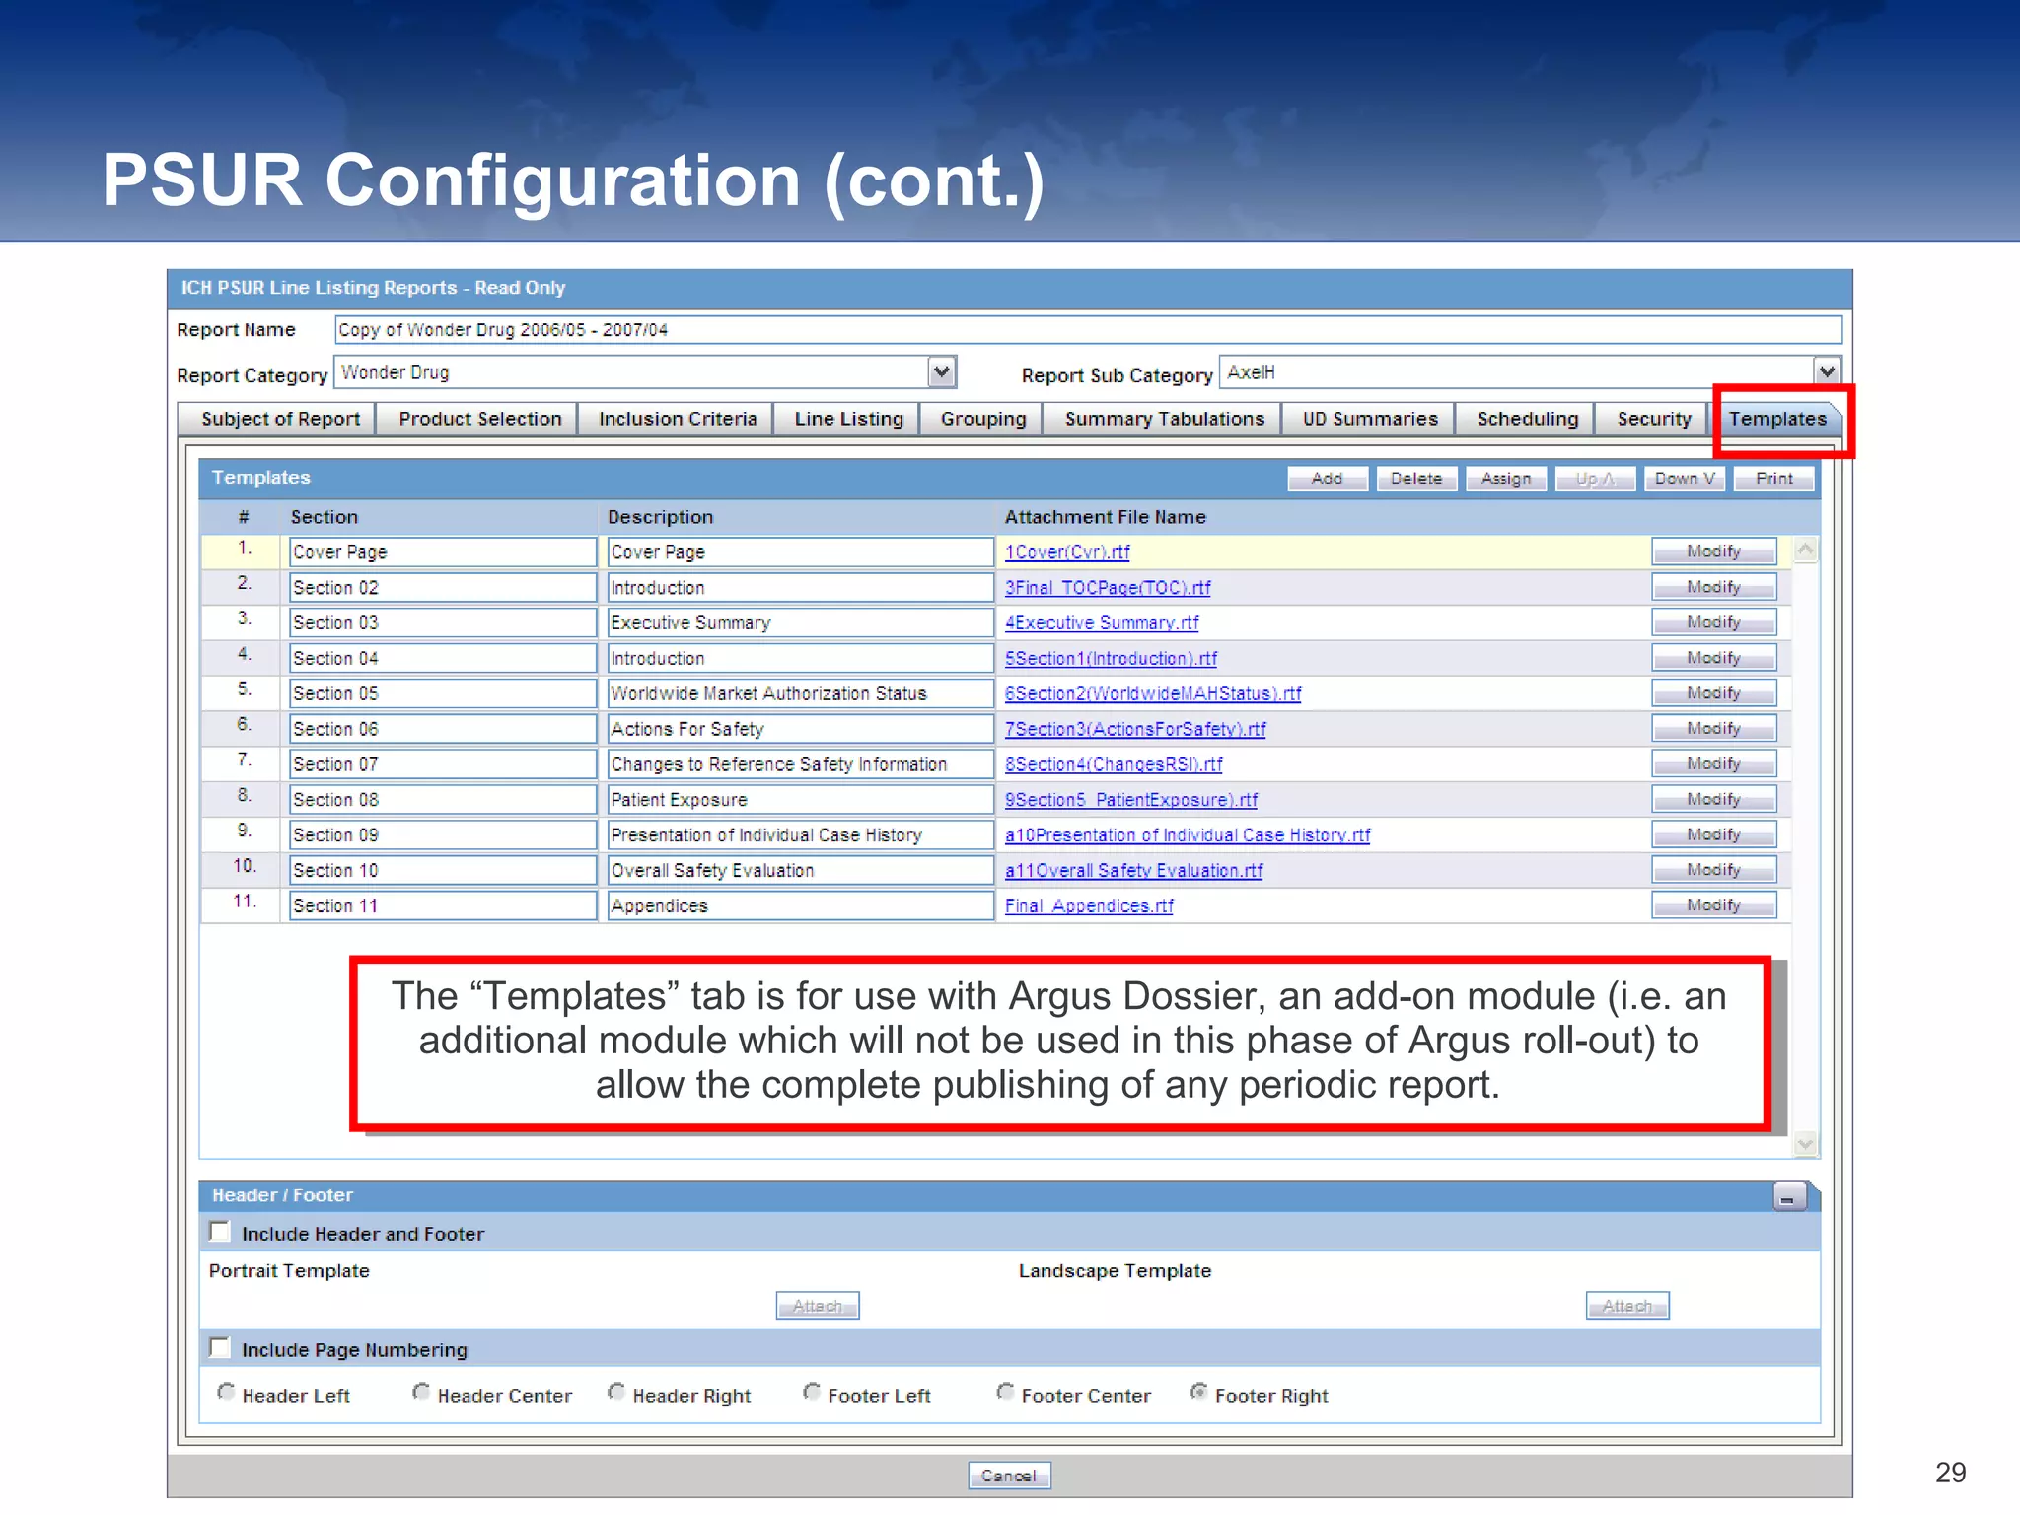Click Attach under Landscape Template
Screen dimensions: 2020x1515
point(1627,1306)
